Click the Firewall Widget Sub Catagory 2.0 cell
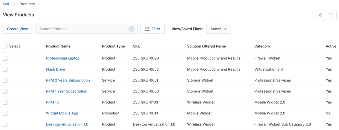 (283, 124)
